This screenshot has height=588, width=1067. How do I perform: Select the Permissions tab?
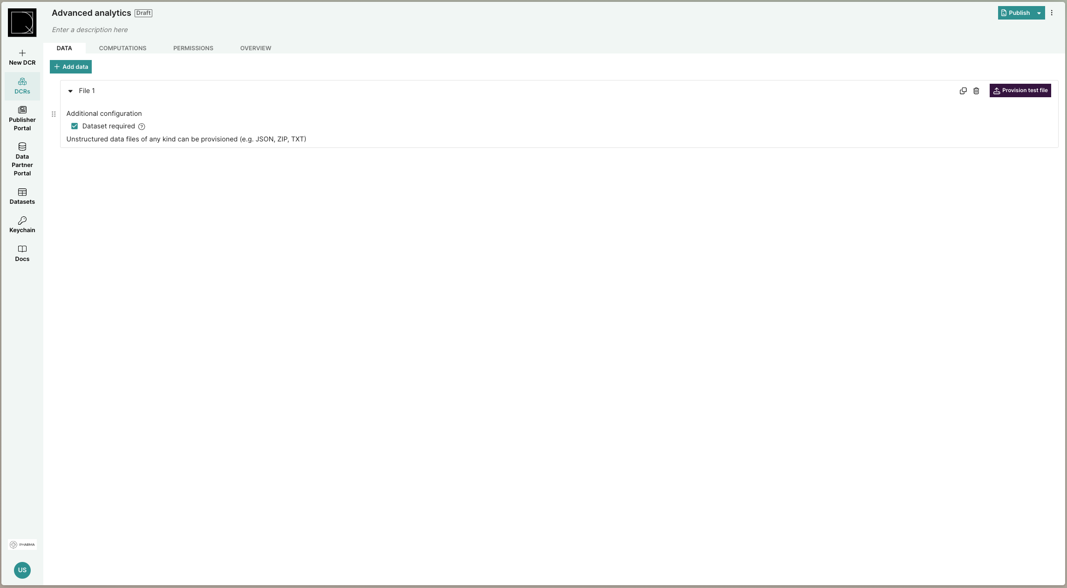pyautogui.click(x=193, y=48)
